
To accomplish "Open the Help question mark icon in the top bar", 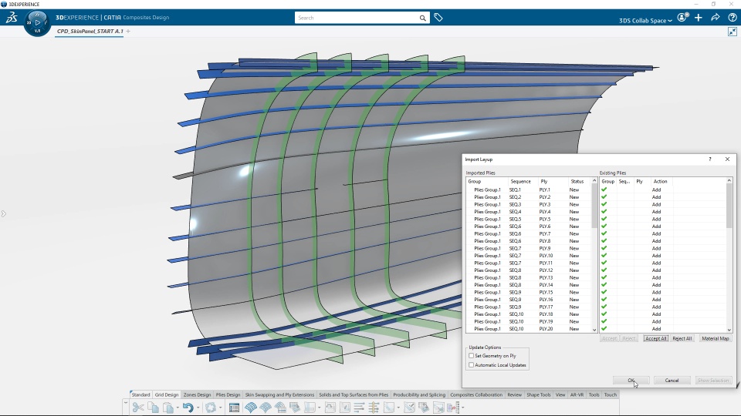I will (732, 18).
